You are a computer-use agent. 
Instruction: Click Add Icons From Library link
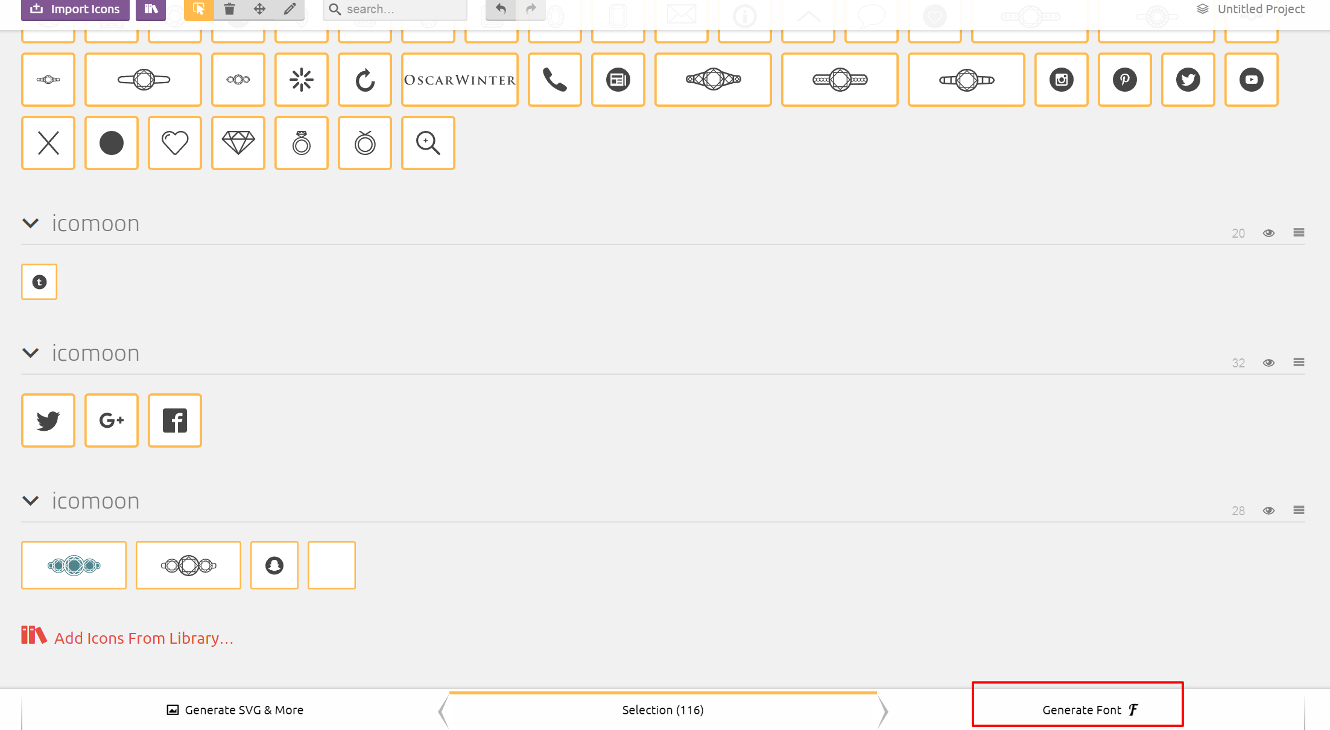click(x=144, y=638)
